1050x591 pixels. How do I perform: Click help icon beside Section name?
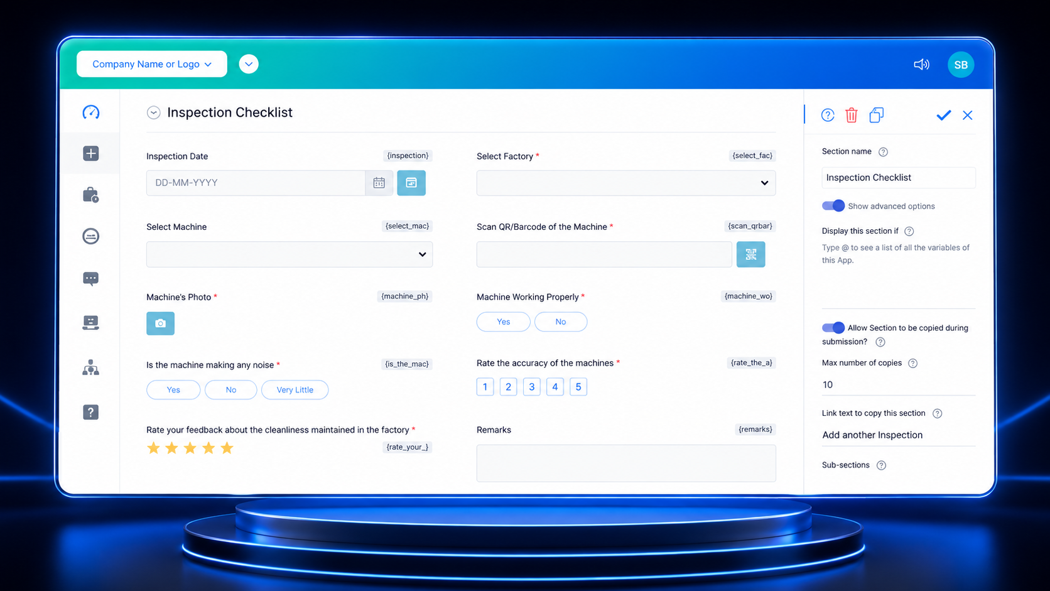[x=883, y=152]
